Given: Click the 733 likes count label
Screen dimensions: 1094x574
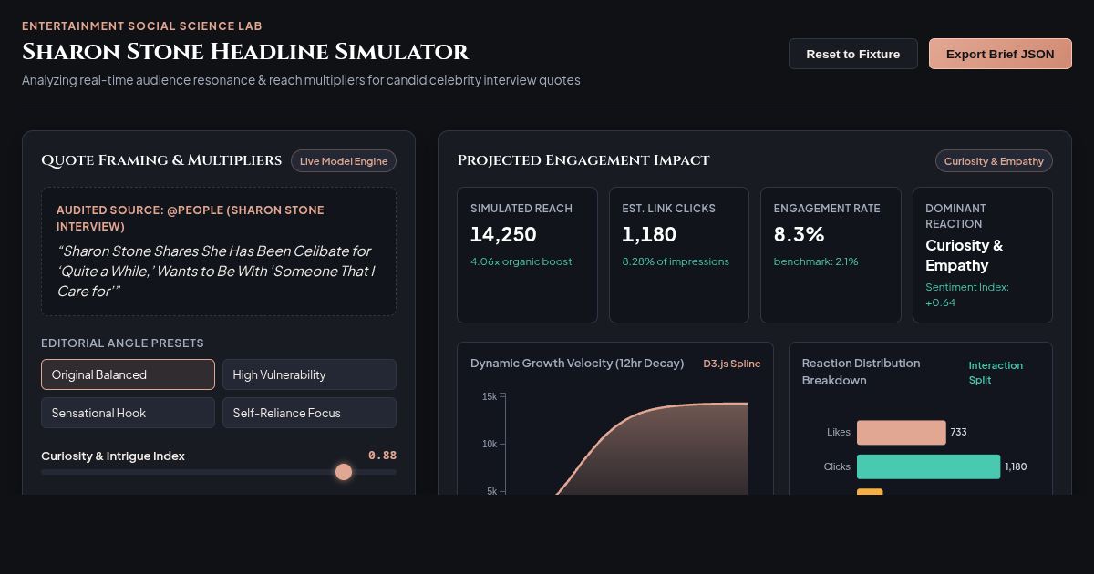Looking at the screenshot, I should [958, 432].
